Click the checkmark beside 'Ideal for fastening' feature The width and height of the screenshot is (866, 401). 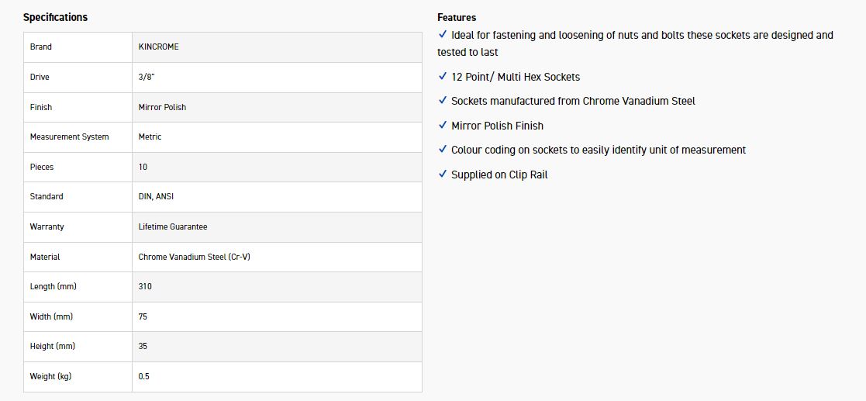click(x=443, y=35)
